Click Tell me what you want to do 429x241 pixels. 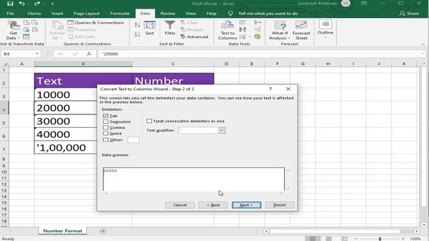[268, 13]
